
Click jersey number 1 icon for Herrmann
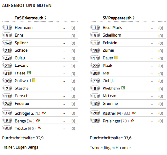7,28
